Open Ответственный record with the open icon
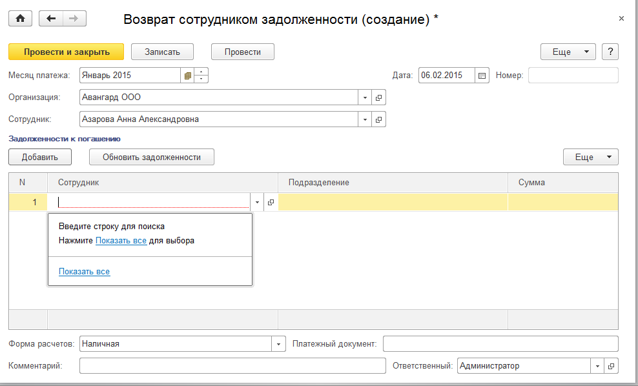638x386 pixels. (612, 366)
